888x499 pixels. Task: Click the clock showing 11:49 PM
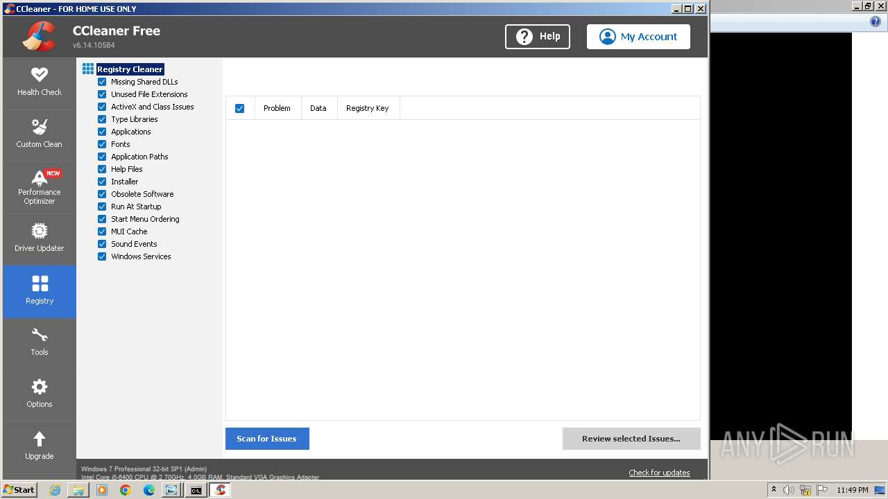click(853, 490)
